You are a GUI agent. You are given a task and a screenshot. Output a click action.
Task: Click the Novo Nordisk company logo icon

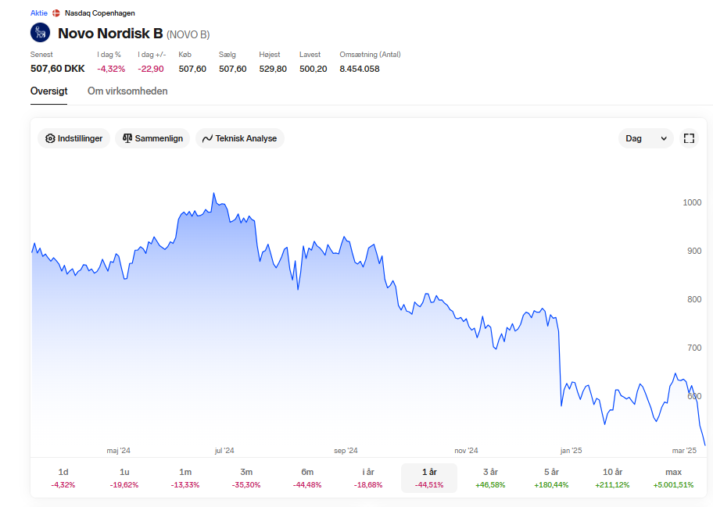pyautogui.click(x=40, y=33)
